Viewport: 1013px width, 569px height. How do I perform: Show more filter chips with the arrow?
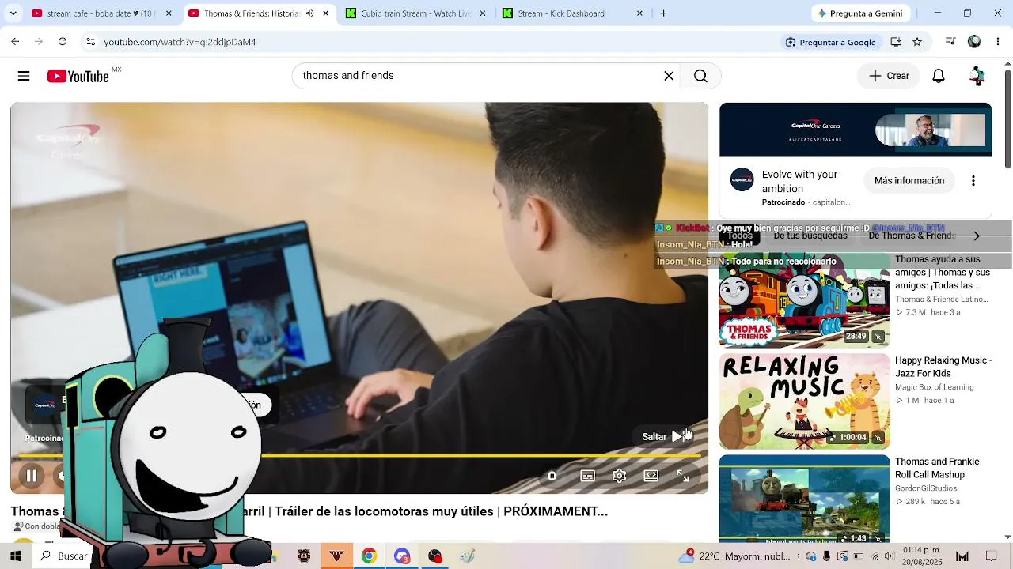coord(977,236)
